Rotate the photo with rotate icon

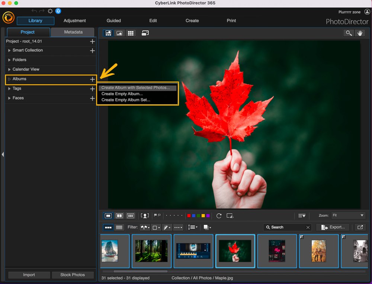(x=219, y=216)
